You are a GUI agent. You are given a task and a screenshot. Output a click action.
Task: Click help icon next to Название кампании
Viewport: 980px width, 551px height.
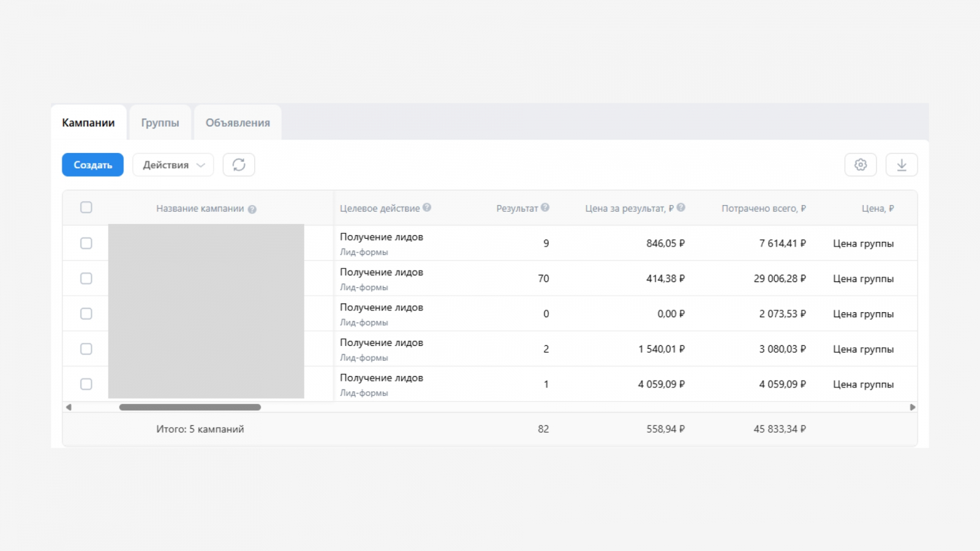[x=252, y=209]
